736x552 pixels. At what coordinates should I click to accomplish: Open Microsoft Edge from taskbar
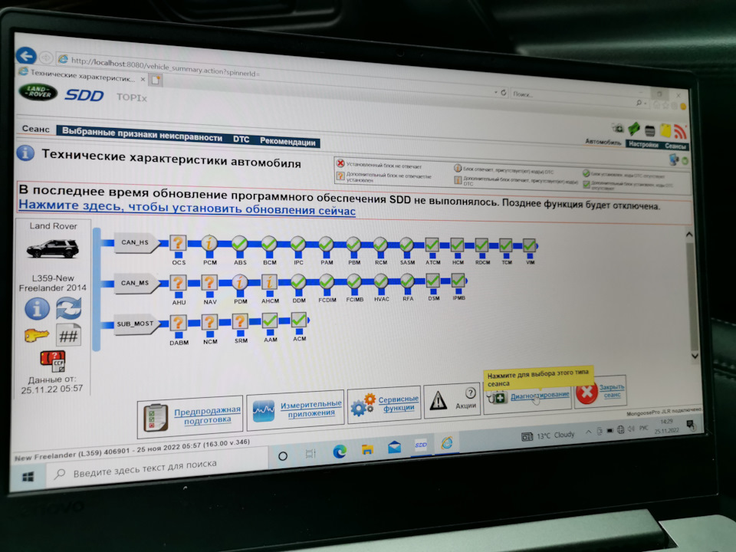click(x=339, y=451)
